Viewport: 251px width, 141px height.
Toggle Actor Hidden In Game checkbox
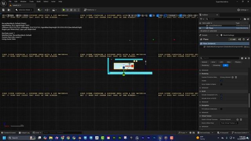pos(221,84)
